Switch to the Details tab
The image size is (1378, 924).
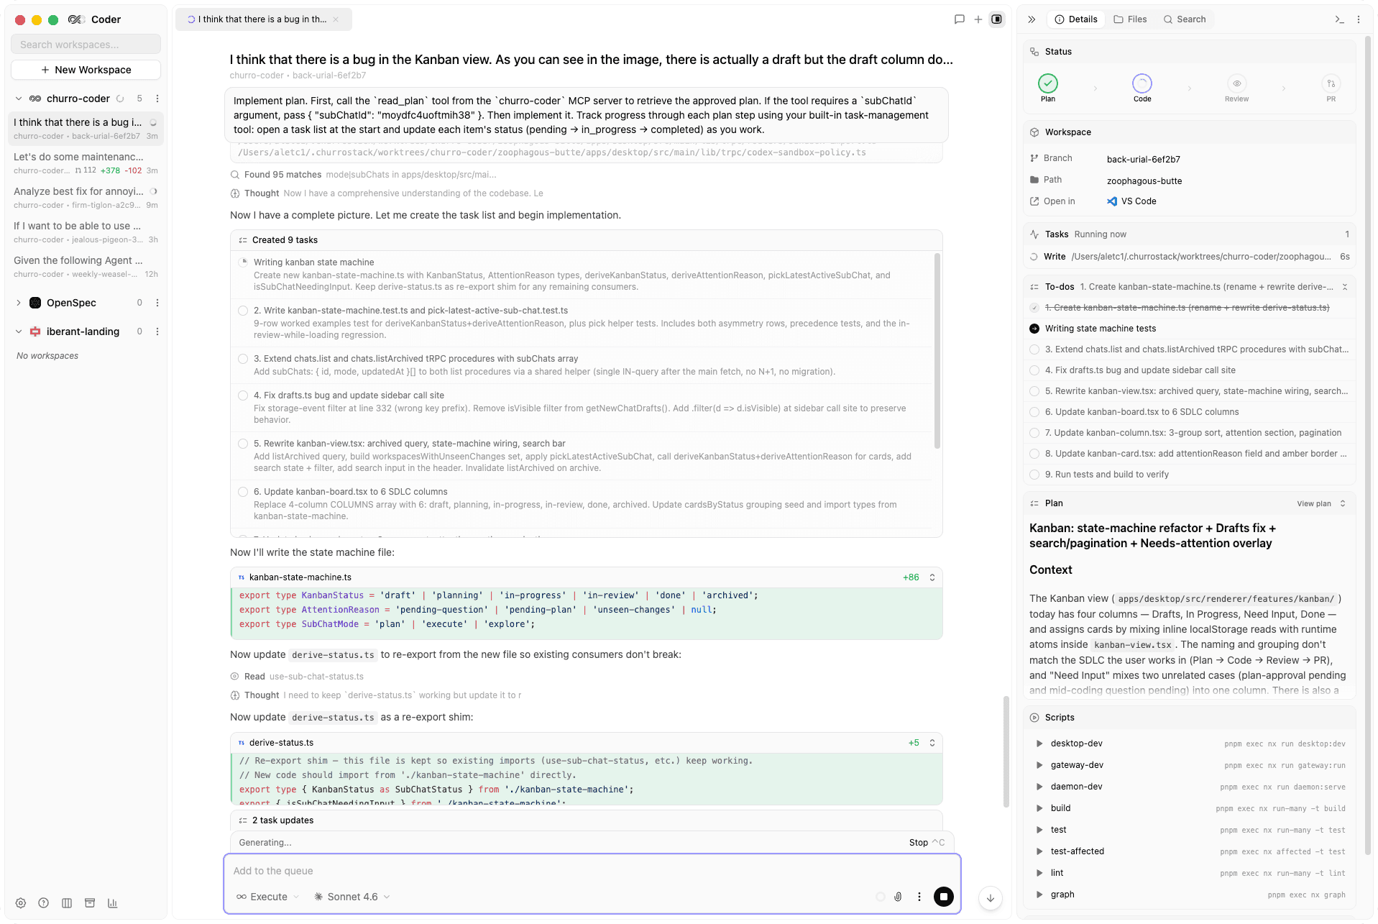pyautogui.click(x=1076, y=19)
